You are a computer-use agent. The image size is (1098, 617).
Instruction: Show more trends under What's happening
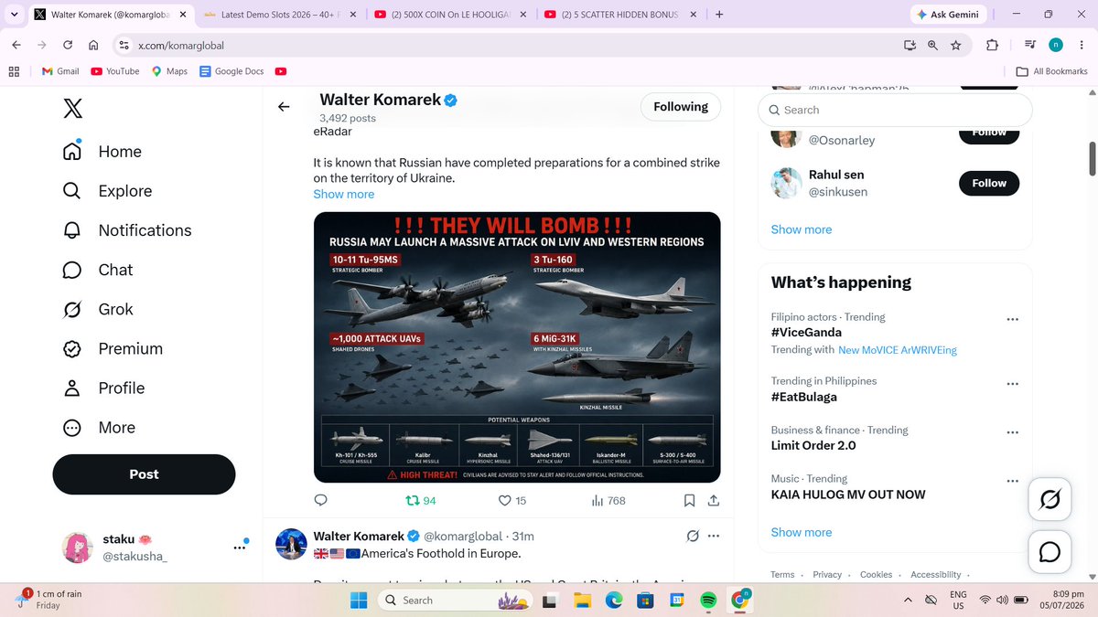tap(802, 532)
